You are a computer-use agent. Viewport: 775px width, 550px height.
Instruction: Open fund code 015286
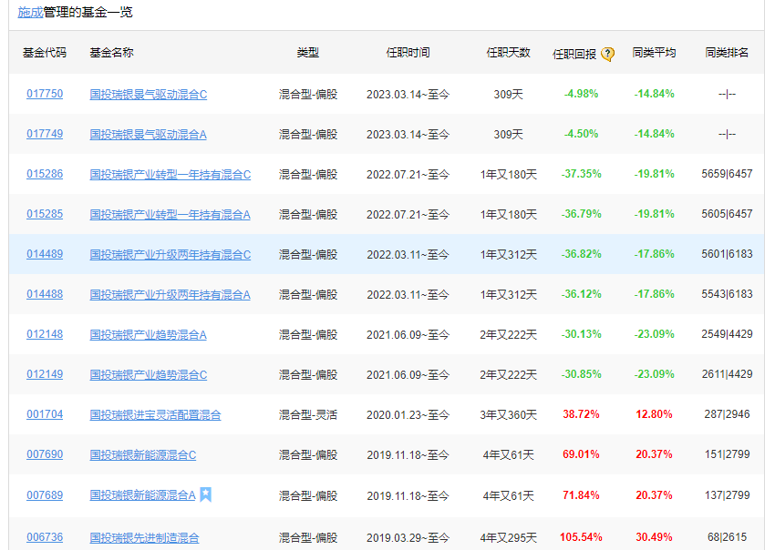[x=45, y=174]
